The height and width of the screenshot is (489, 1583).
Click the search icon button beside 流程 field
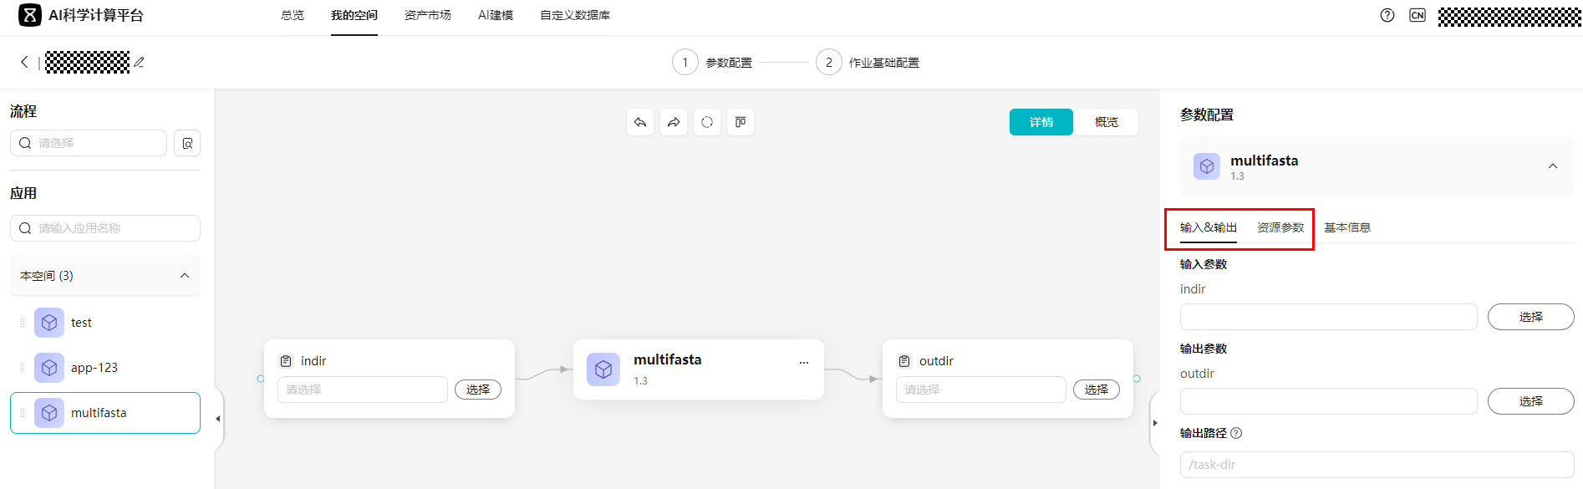tap(187, 143)
